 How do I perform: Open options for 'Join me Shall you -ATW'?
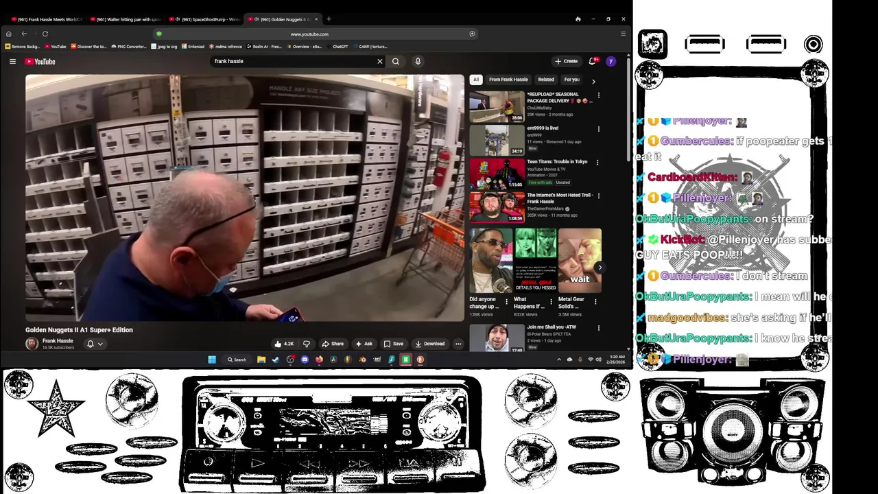click(x=598, y=328)
